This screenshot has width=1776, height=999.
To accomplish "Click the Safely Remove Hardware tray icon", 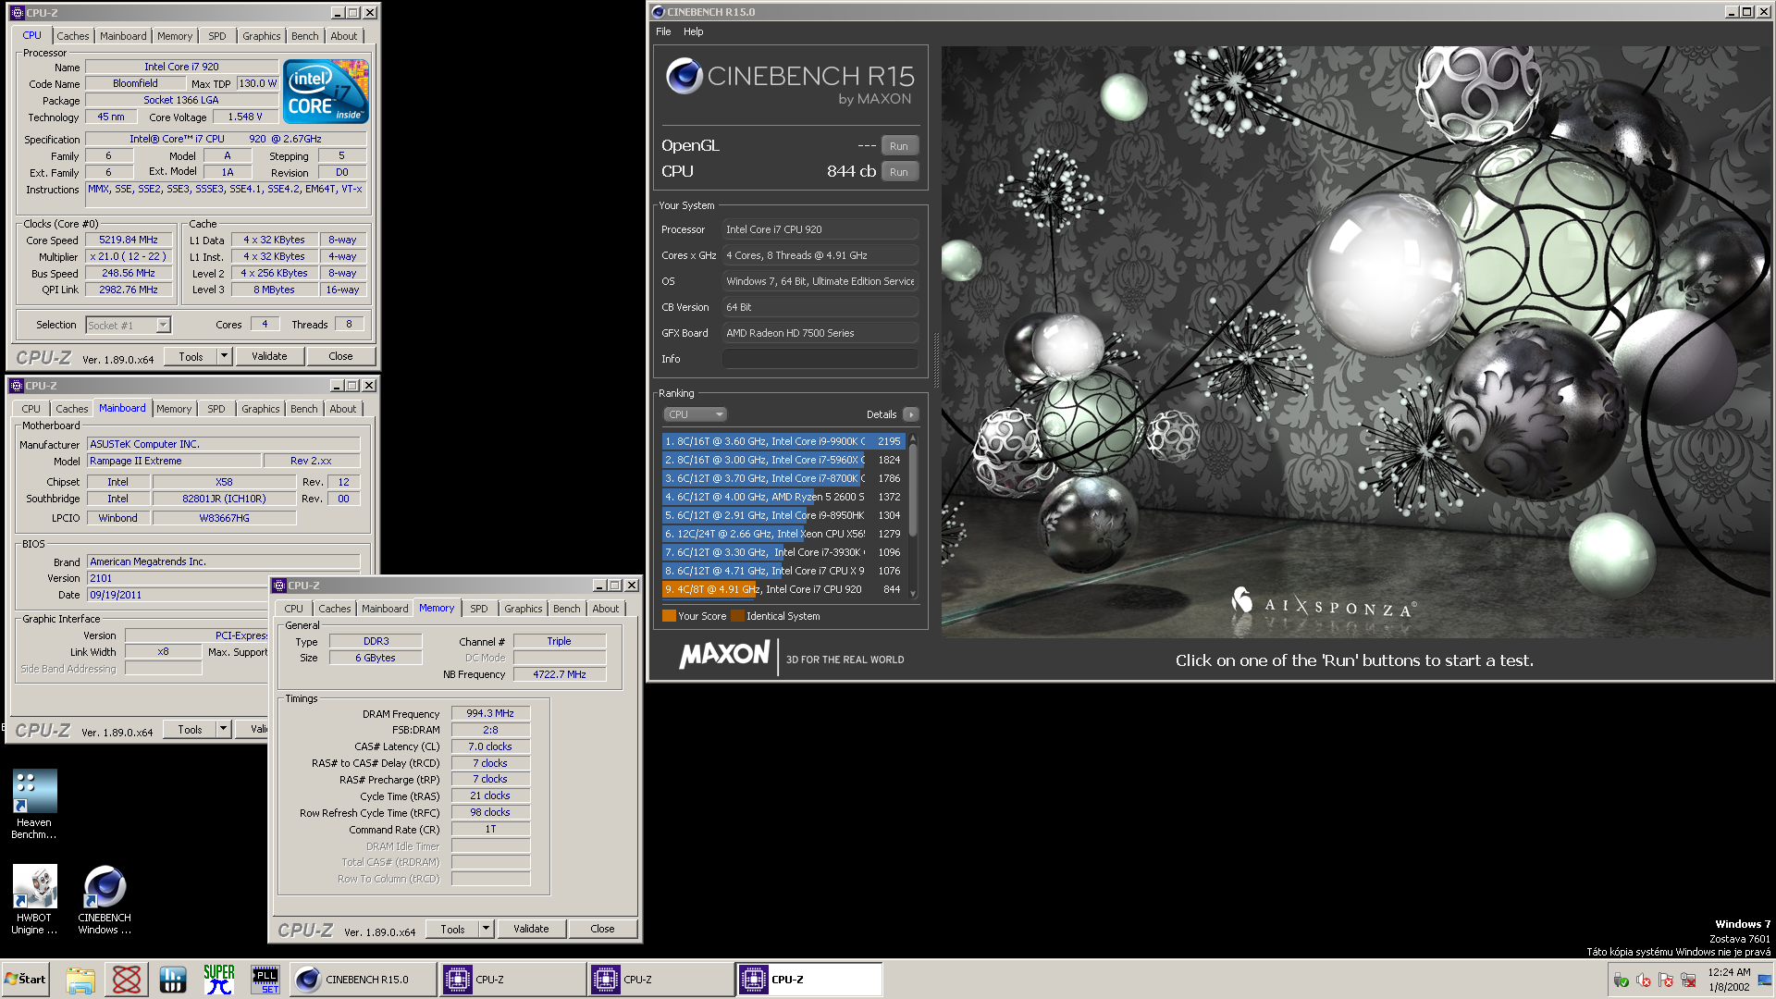I will click(x=1621, y=980).
